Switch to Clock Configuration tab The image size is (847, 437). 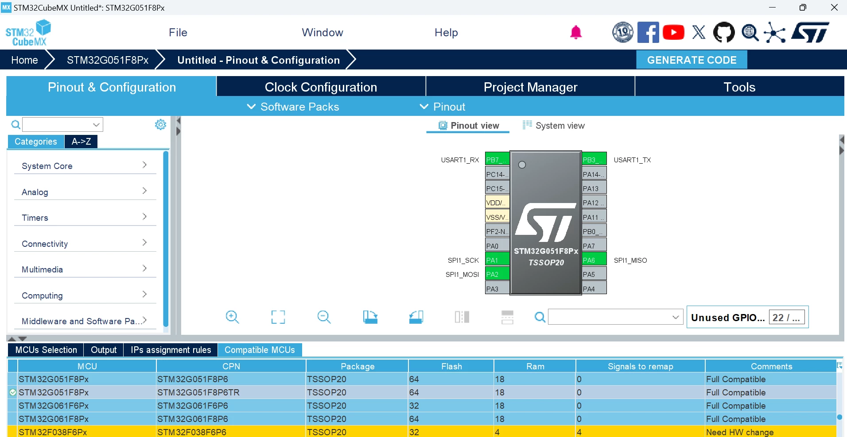pos(321,87)
